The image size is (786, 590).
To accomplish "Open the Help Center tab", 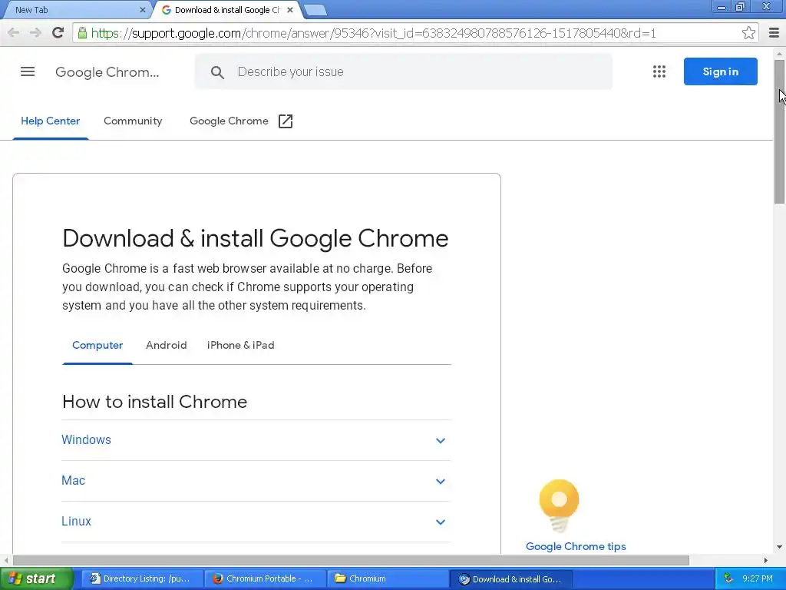I will (x=50, y=121).
